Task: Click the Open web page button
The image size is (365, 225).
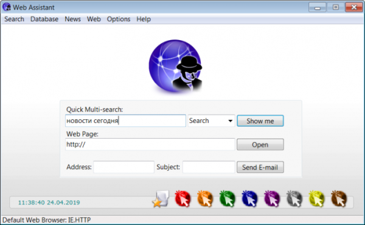Action: click(x=260, y=145)
